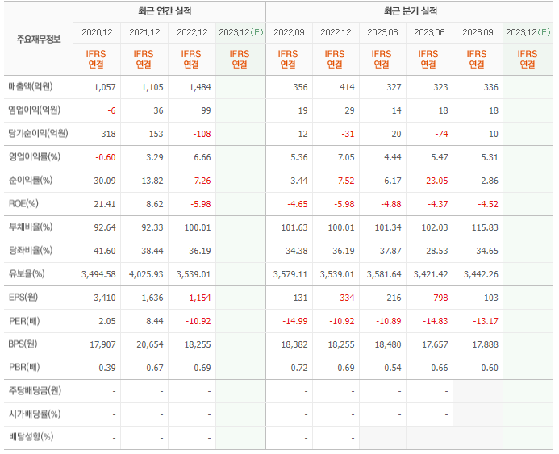
Task: Click the PBR value 0.39
Action: tap(107, 368)
